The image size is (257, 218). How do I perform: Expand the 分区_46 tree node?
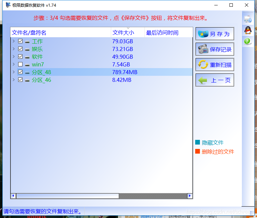pyautogui.click(x=14, y=80)
